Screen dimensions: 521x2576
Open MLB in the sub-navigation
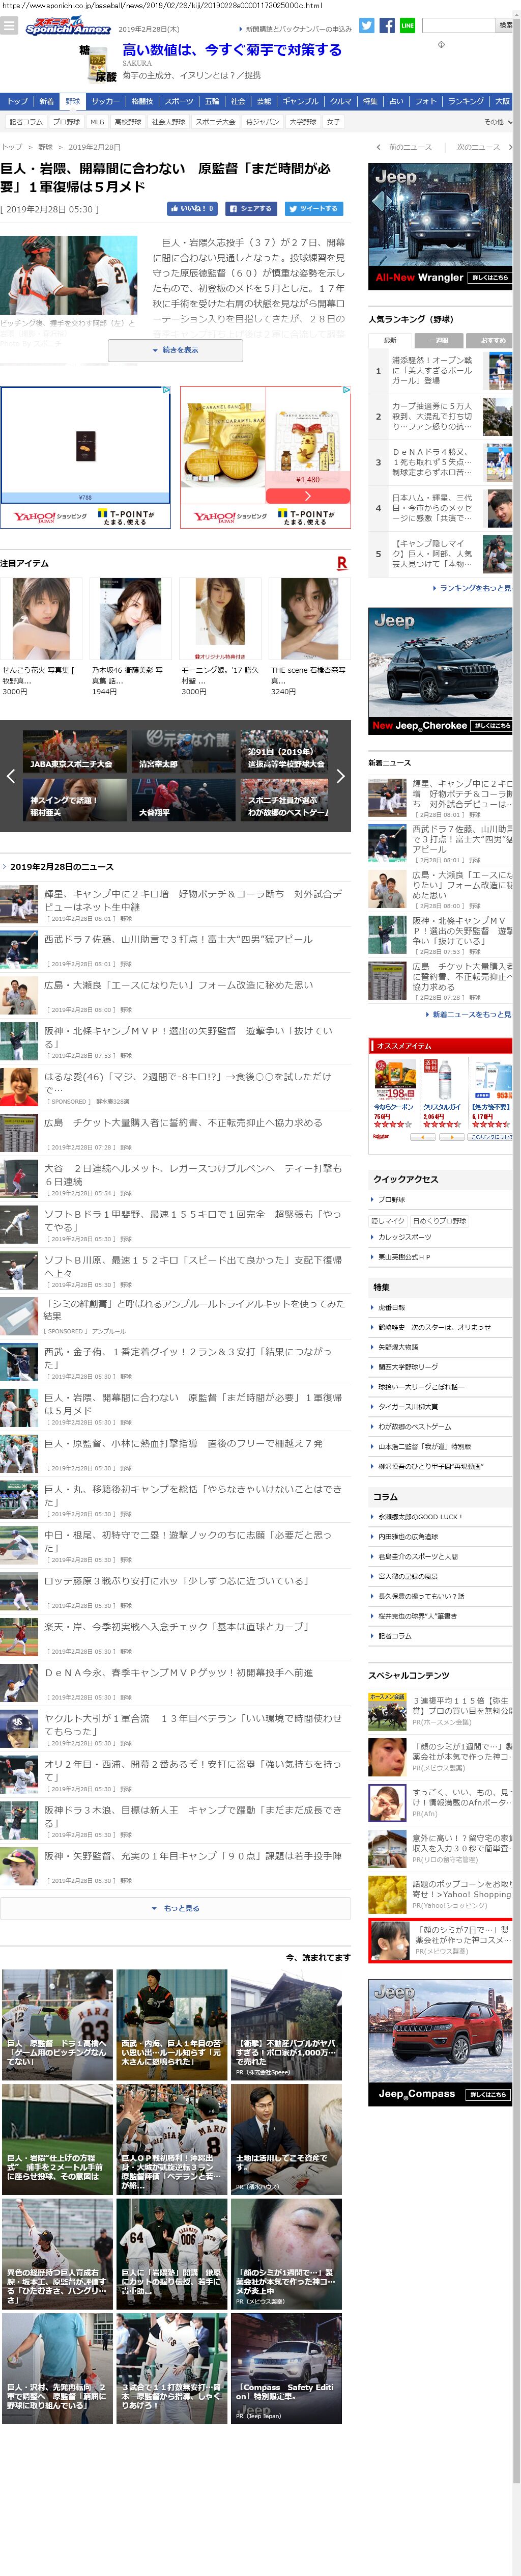[97, 122]
